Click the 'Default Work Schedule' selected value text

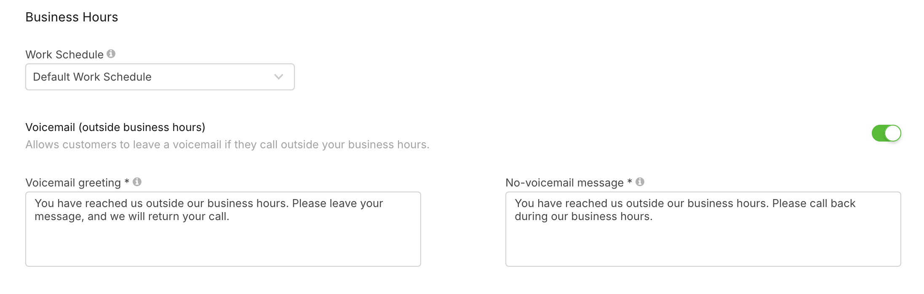[92, 77]
